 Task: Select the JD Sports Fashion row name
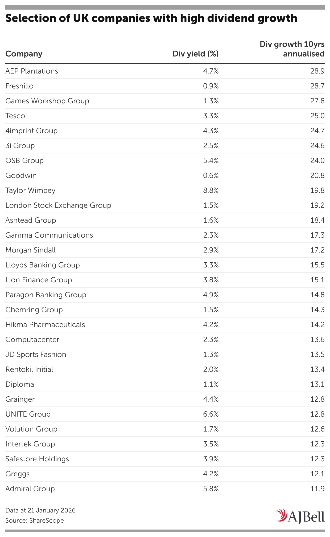pyautogui.click(x=36, y=355)
